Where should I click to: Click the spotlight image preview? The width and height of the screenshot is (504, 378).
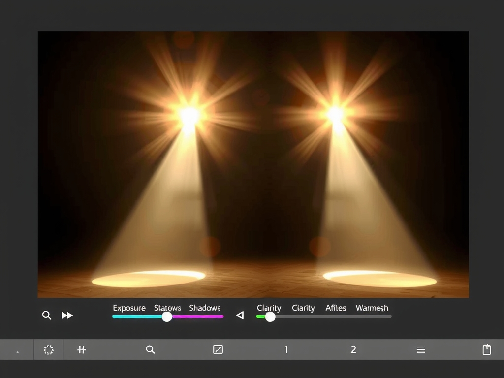tap(253, 164)
